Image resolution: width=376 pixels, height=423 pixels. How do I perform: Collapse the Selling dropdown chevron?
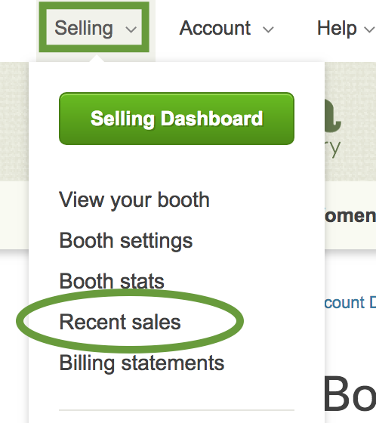(131, 29)
